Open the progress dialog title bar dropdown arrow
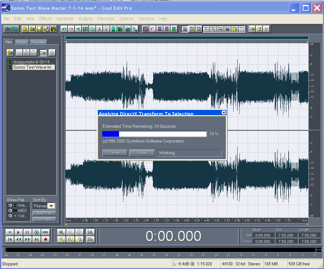The width and height of the screenshot is (324, 269). click(x=224, y=112)
